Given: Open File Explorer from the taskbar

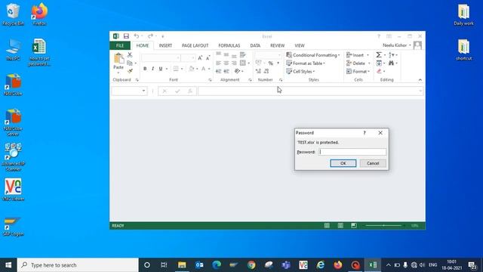Looking at the screenshot, I should (x=182, y=265).
